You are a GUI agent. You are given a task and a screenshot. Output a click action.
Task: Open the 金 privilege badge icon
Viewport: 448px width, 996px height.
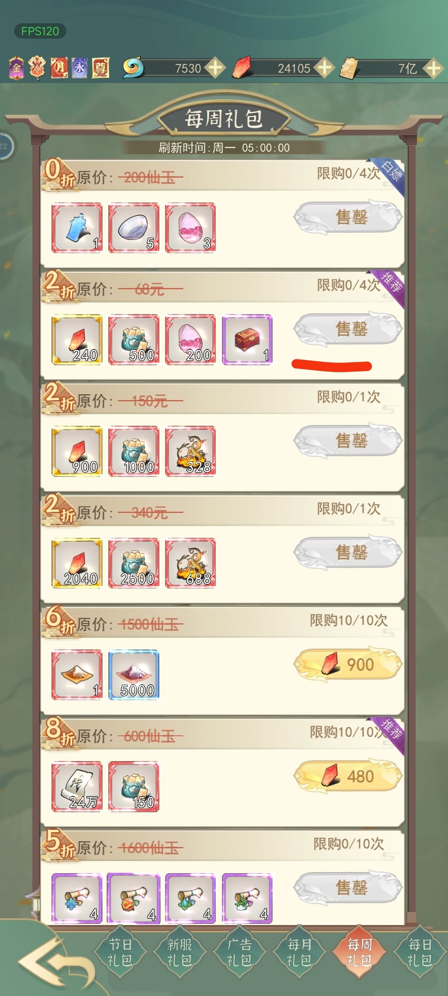(x=17, y=68)
